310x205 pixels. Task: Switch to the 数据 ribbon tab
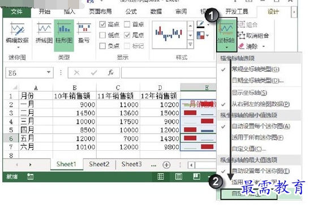click(x=156, y=12)
